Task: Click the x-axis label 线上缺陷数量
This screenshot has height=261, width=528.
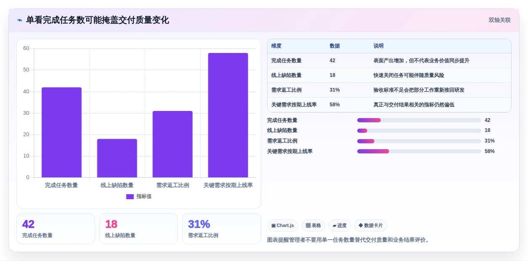Action: point(117,185)
